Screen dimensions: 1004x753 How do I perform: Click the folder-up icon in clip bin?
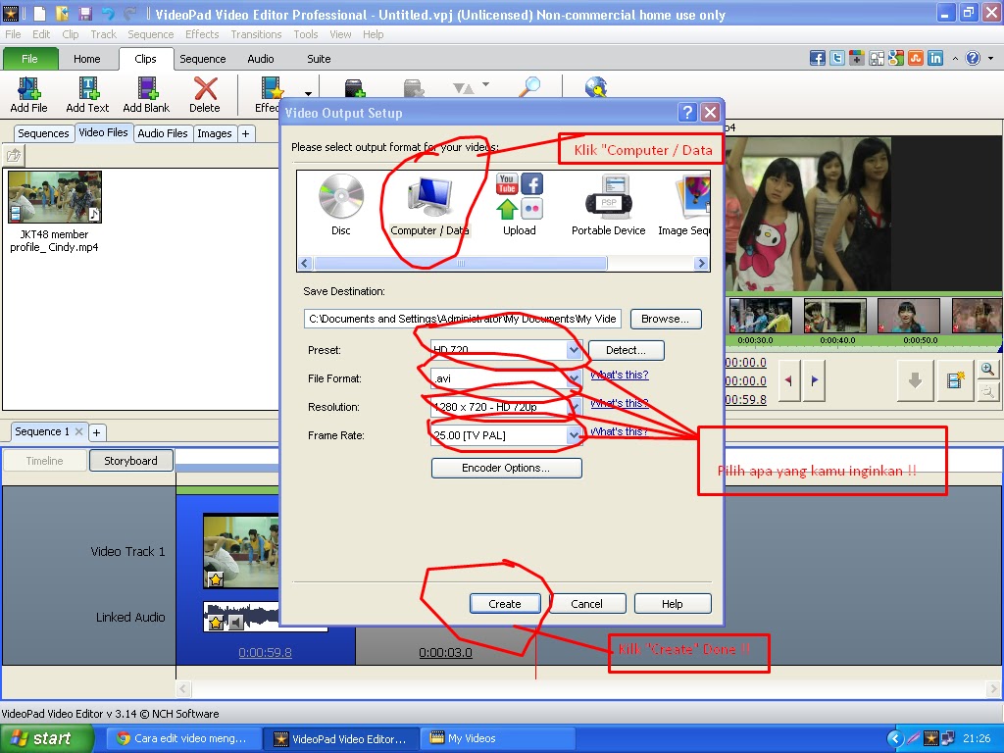[14, 155]
